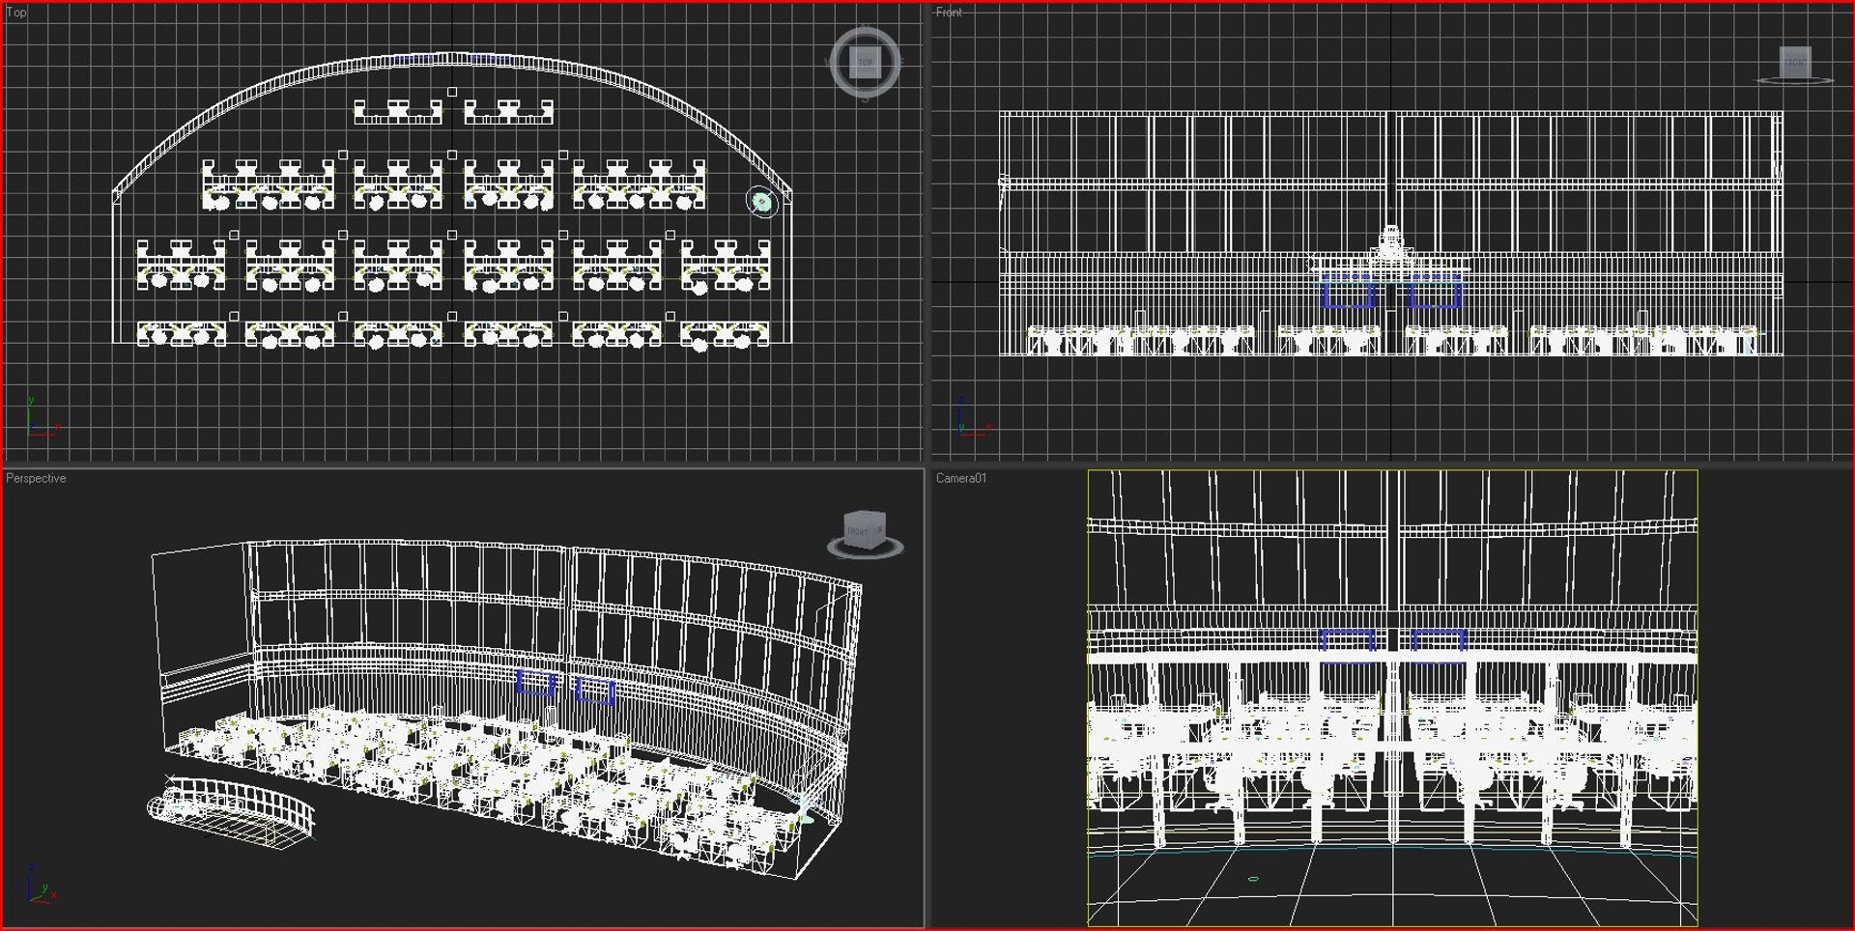Click the Perspective viewport label
The height and width of the screenshot is (931, 1855).
click(x=36, y=478)
